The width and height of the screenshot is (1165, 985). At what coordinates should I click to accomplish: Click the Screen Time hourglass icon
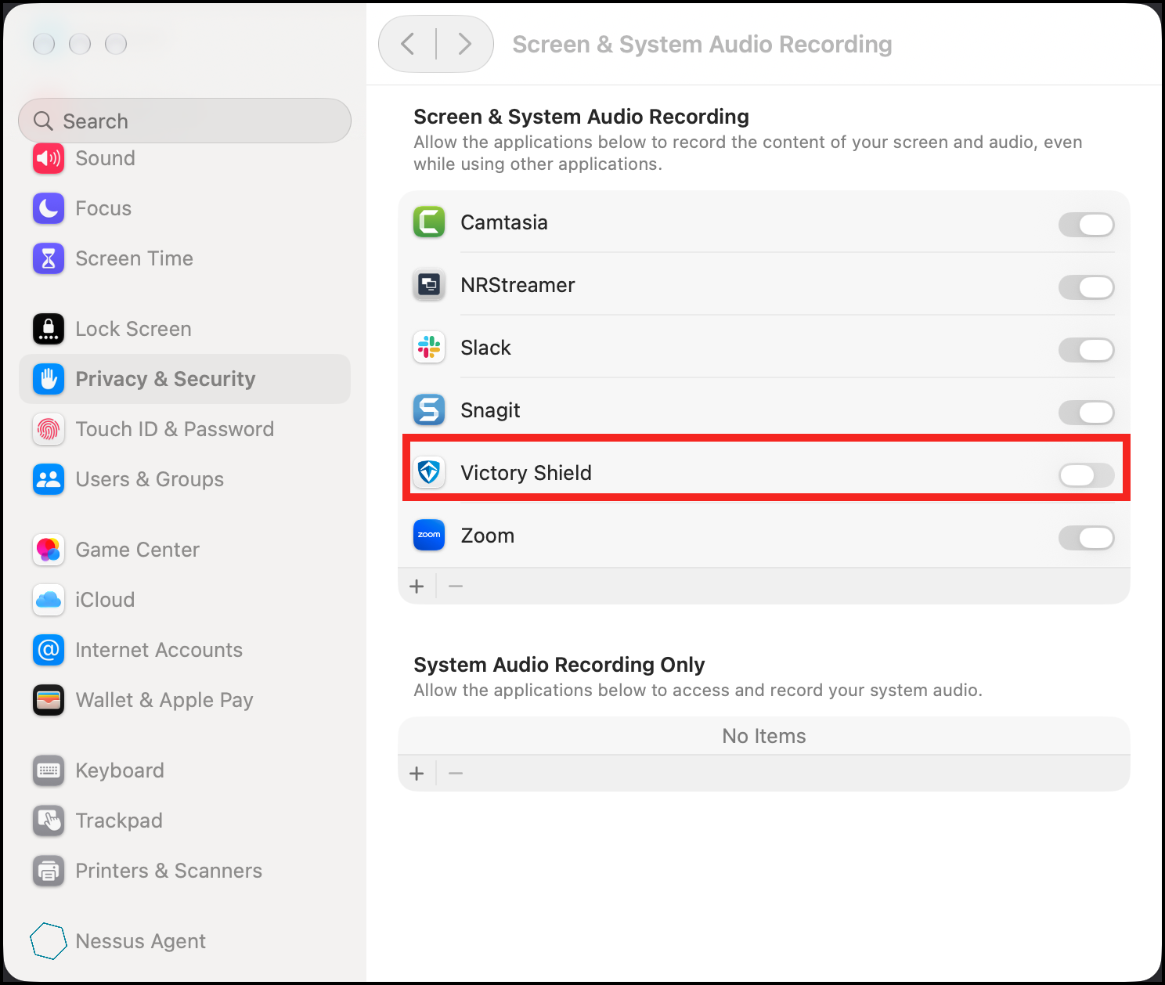click(x=49, y=258)
